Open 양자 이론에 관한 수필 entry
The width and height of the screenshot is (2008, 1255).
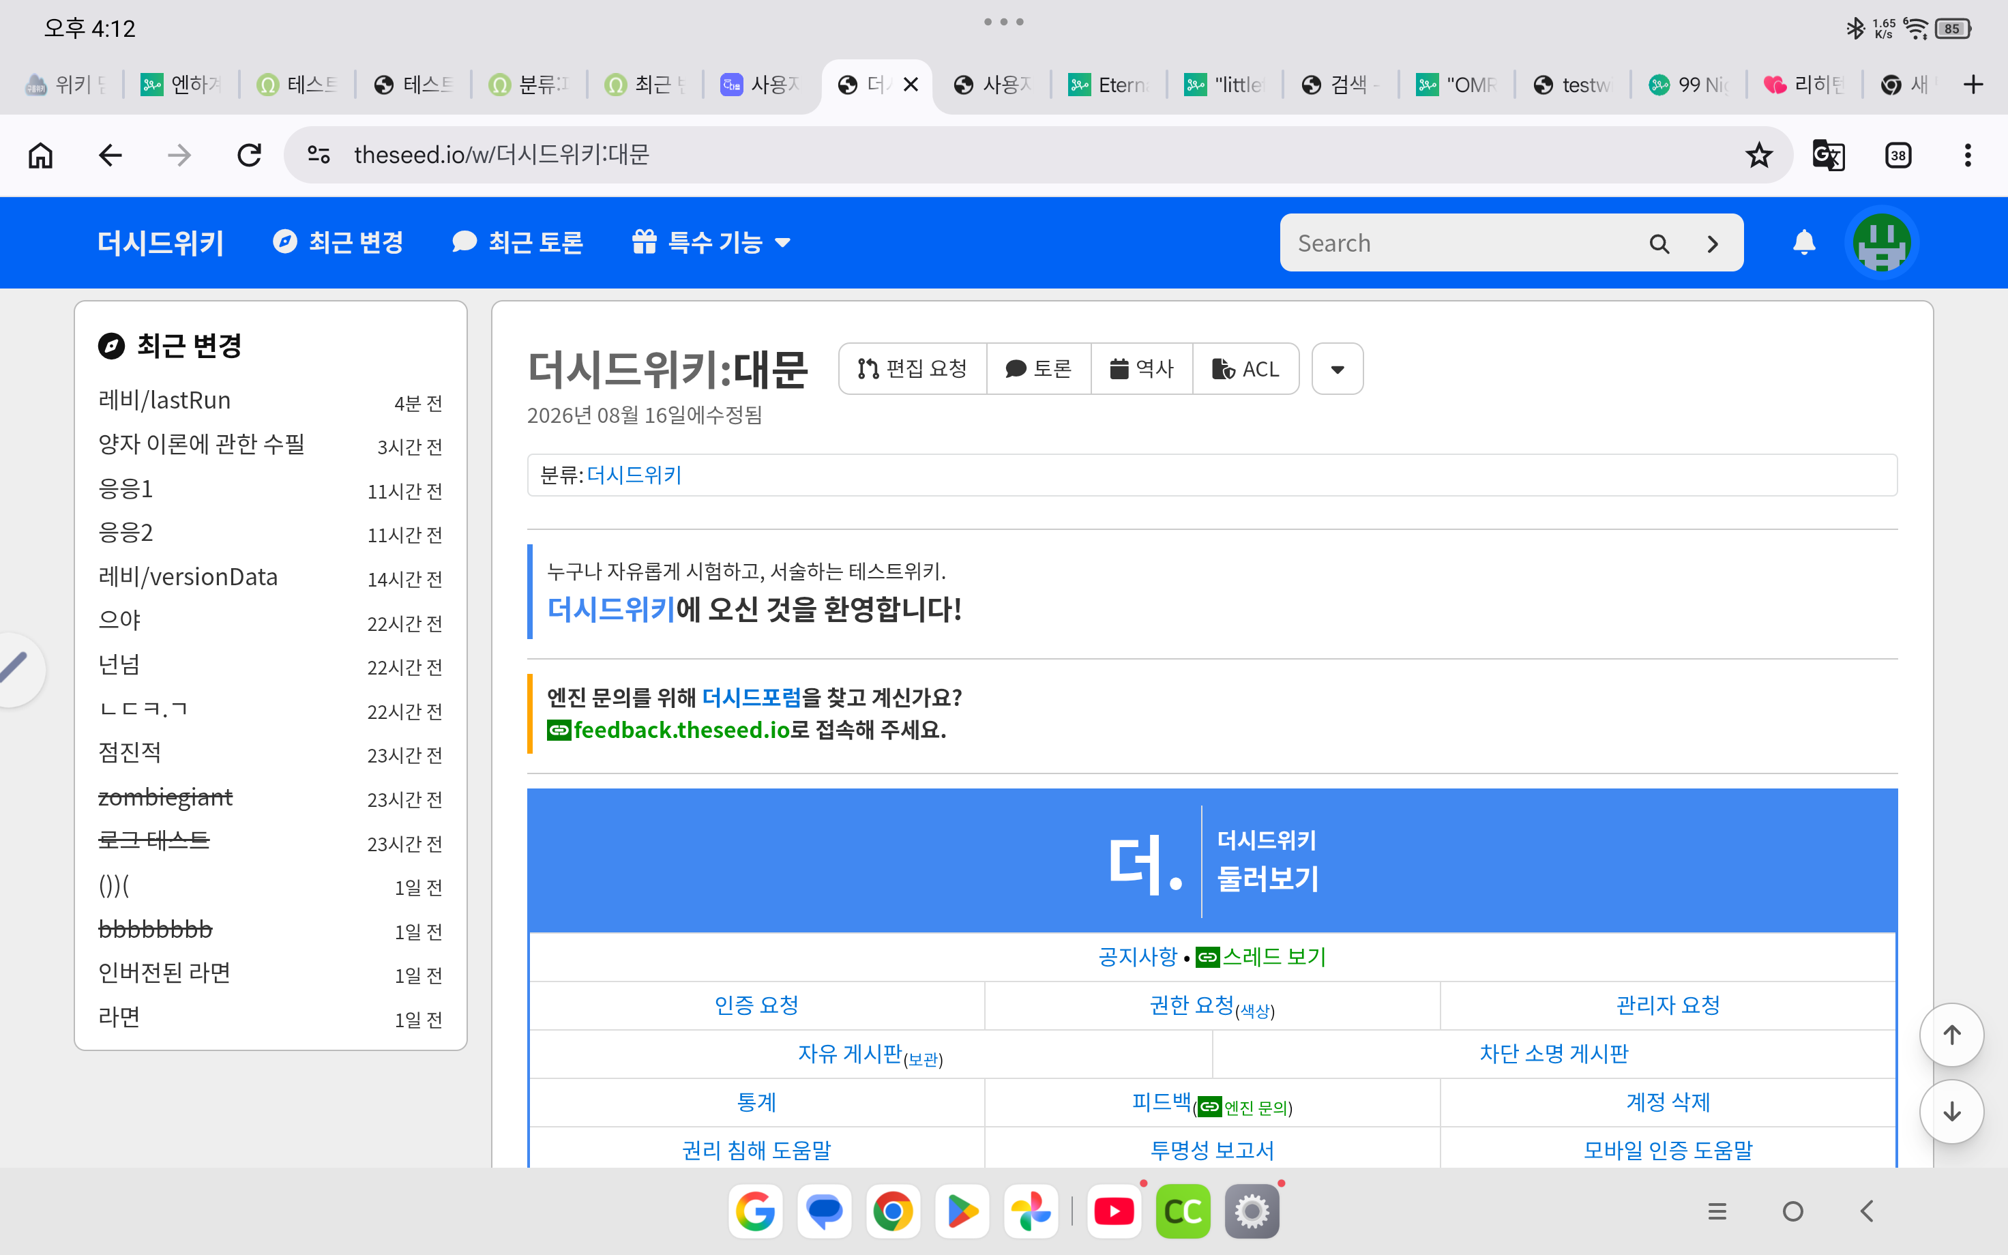[202, 444]
